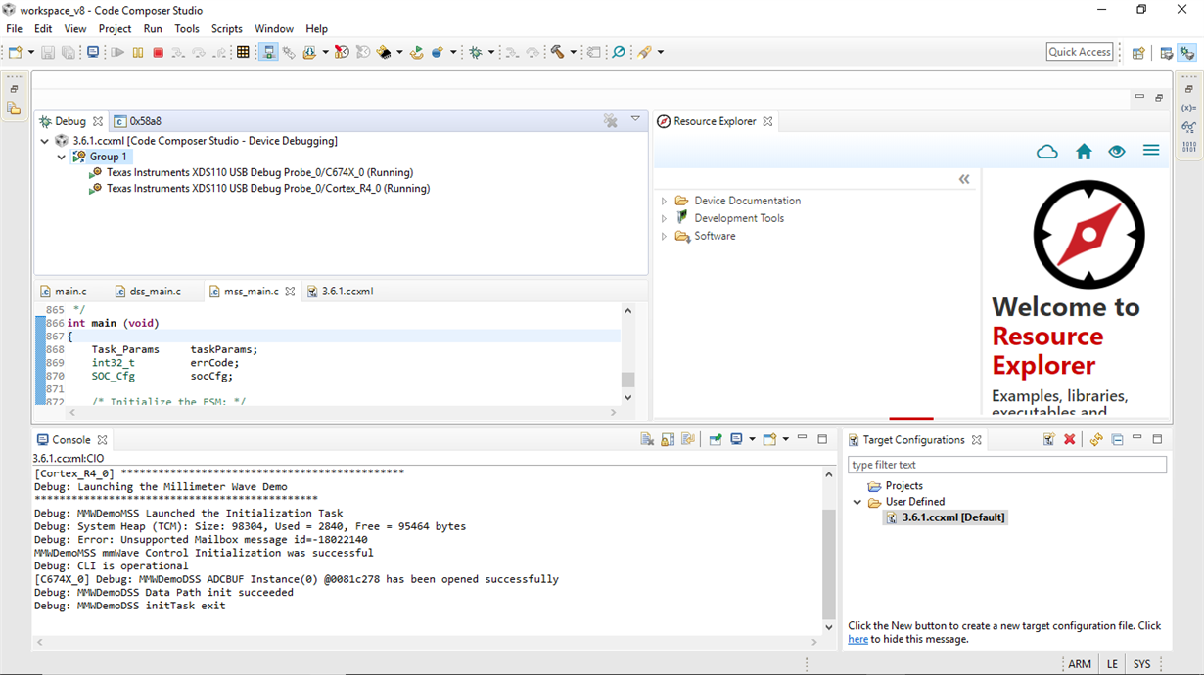Open the Run menu
Image resolution: width=1204 pixels, height=675 pixels.
[153, 29]
